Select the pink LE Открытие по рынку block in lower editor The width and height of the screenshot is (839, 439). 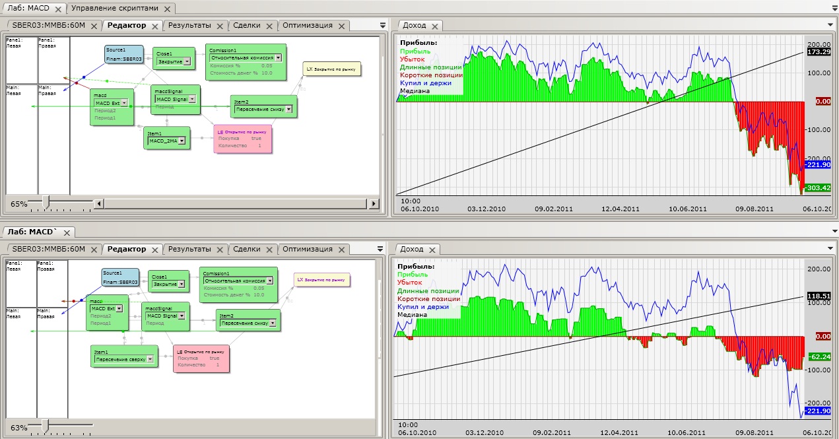coord(201,358)
